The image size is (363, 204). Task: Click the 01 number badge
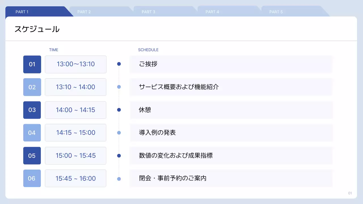tap(32, 64)
